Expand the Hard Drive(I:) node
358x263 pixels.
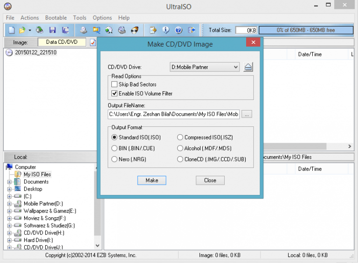(x=9, y=240)
